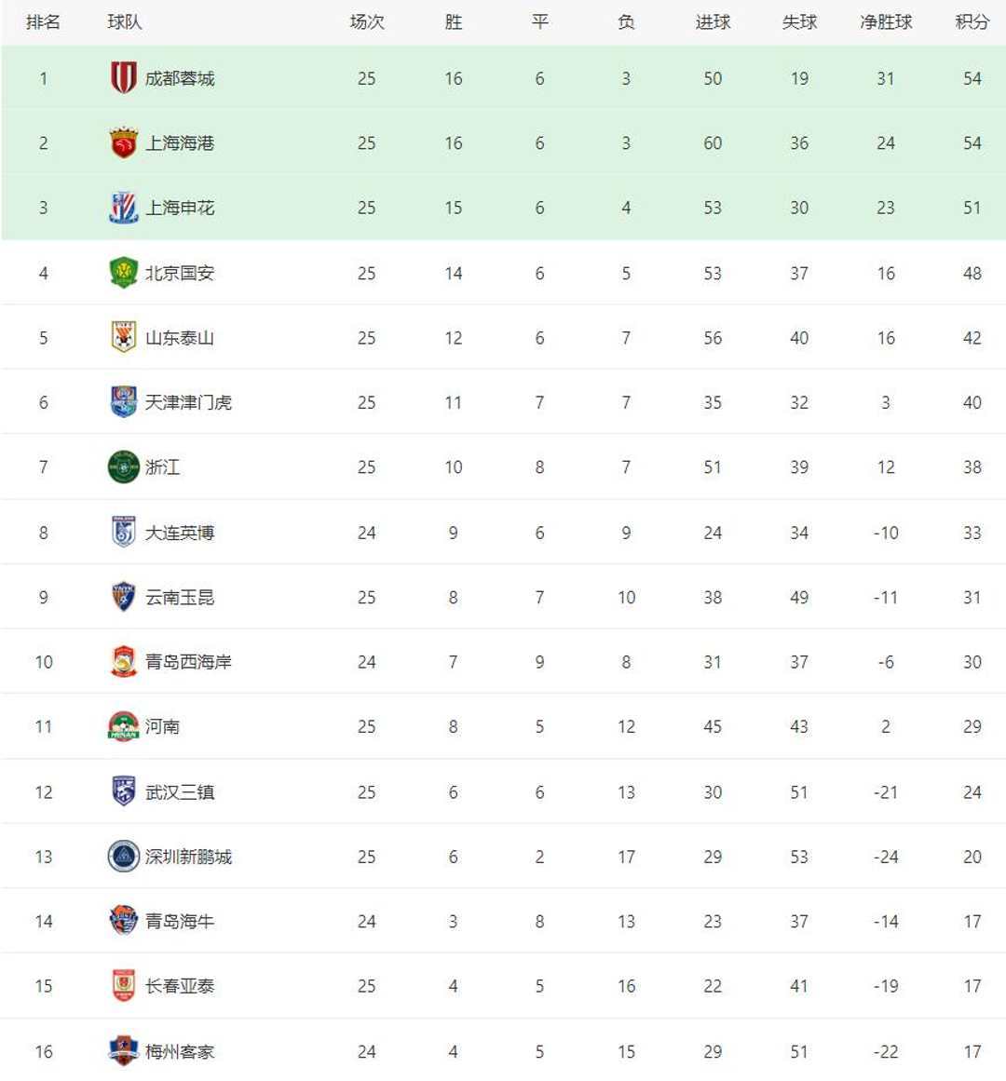Image resolution: width=1006 pixels, height=1081 pixels.
Task: Click the Shandong Taishan (山东泰山) team logo
Action: point(123,337)
